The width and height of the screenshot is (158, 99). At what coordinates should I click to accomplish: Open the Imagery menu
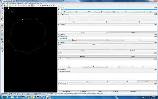click(x=30, y=3)
